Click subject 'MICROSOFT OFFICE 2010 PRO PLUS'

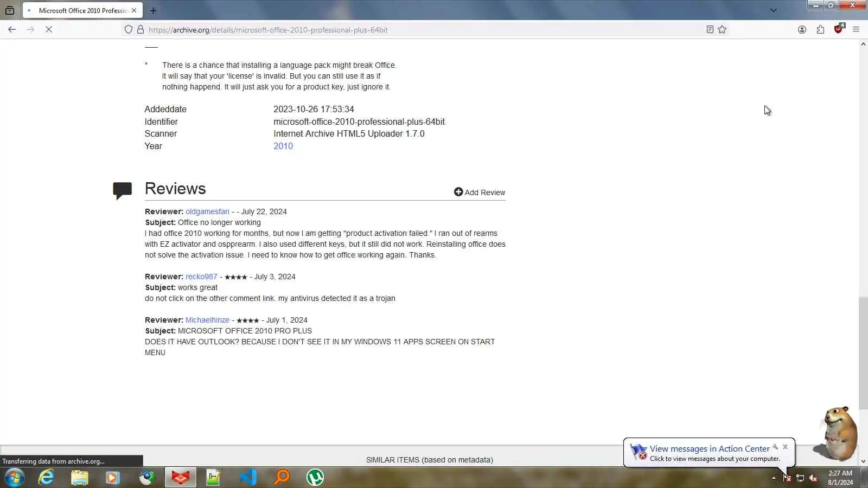click(245, 331)
